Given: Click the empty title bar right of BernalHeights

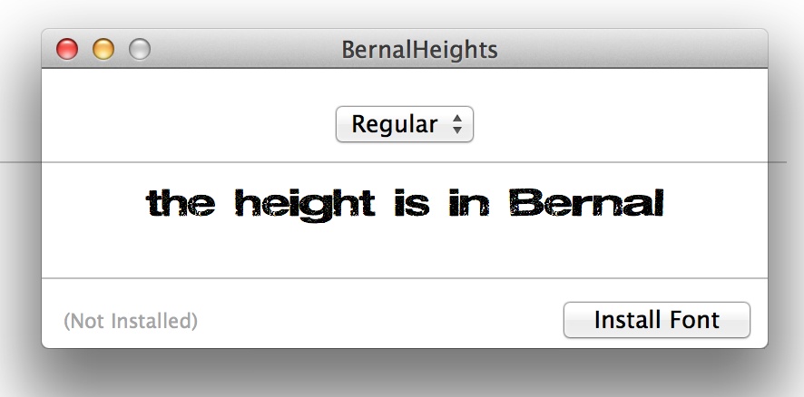Looking at the screenshot, I should pyautogui.click(x=635, y=49).
